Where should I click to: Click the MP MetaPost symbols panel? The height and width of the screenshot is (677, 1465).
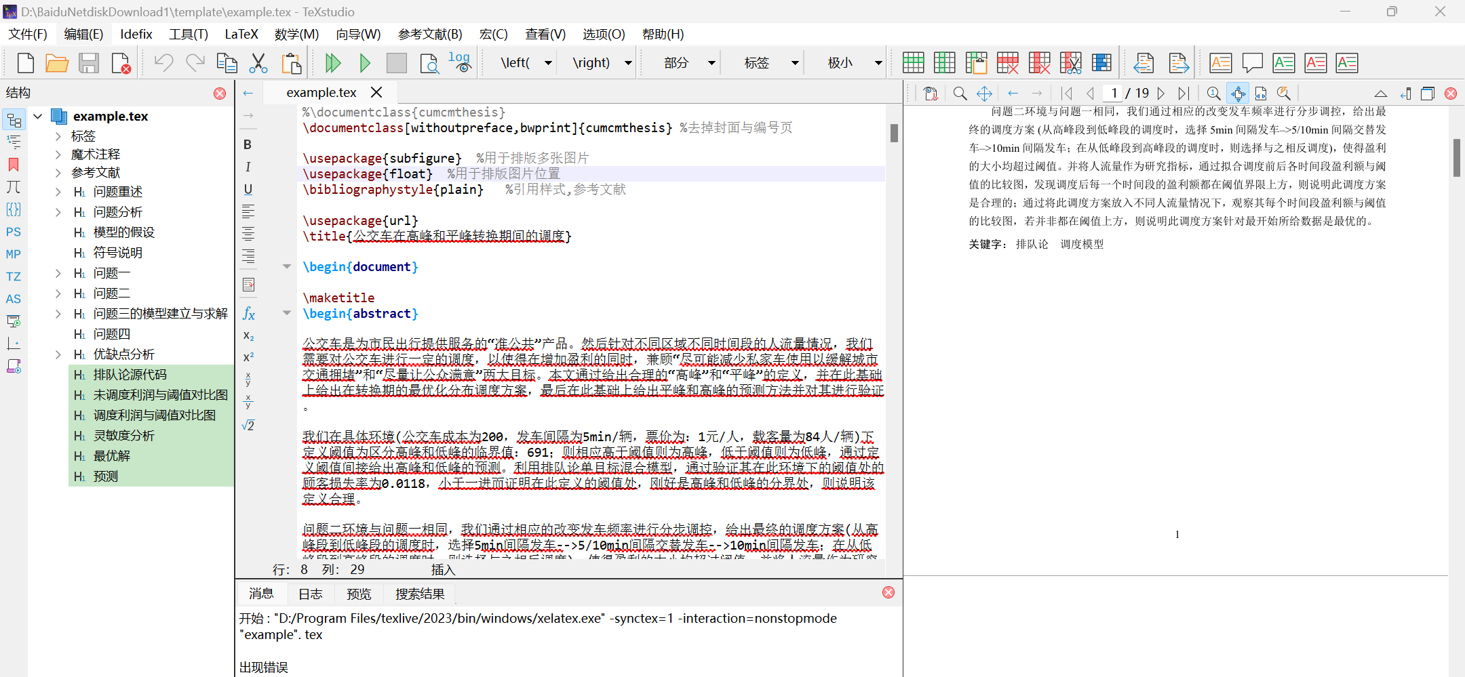pos(14,254)
